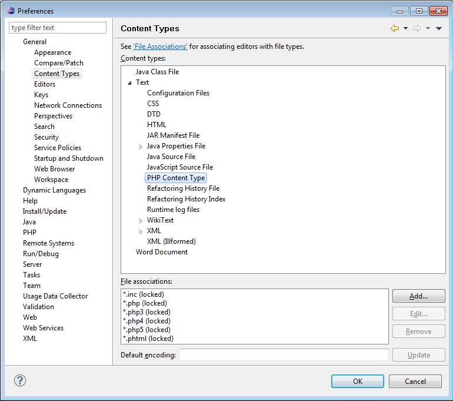The width and height of the screenshot is (453, 401).
Task: Select JavaScript Source File content type
Action: (x=180, y=167)
